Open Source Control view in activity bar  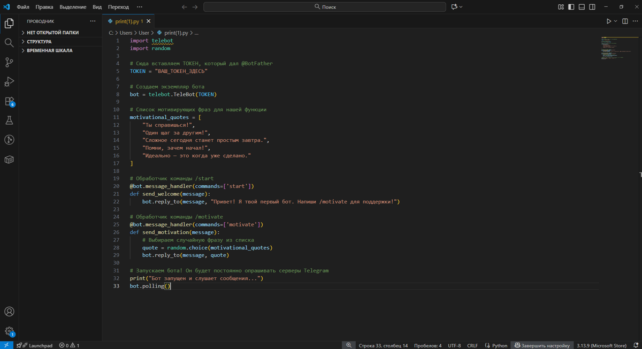[9, 62]
